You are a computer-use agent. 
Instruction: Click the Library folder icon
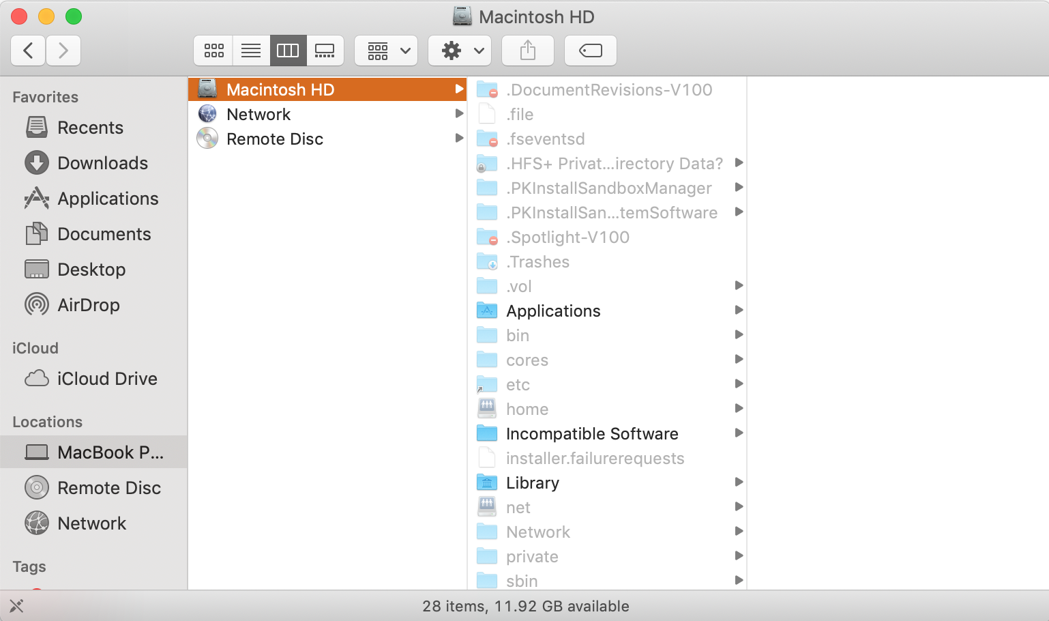[487, 482]
